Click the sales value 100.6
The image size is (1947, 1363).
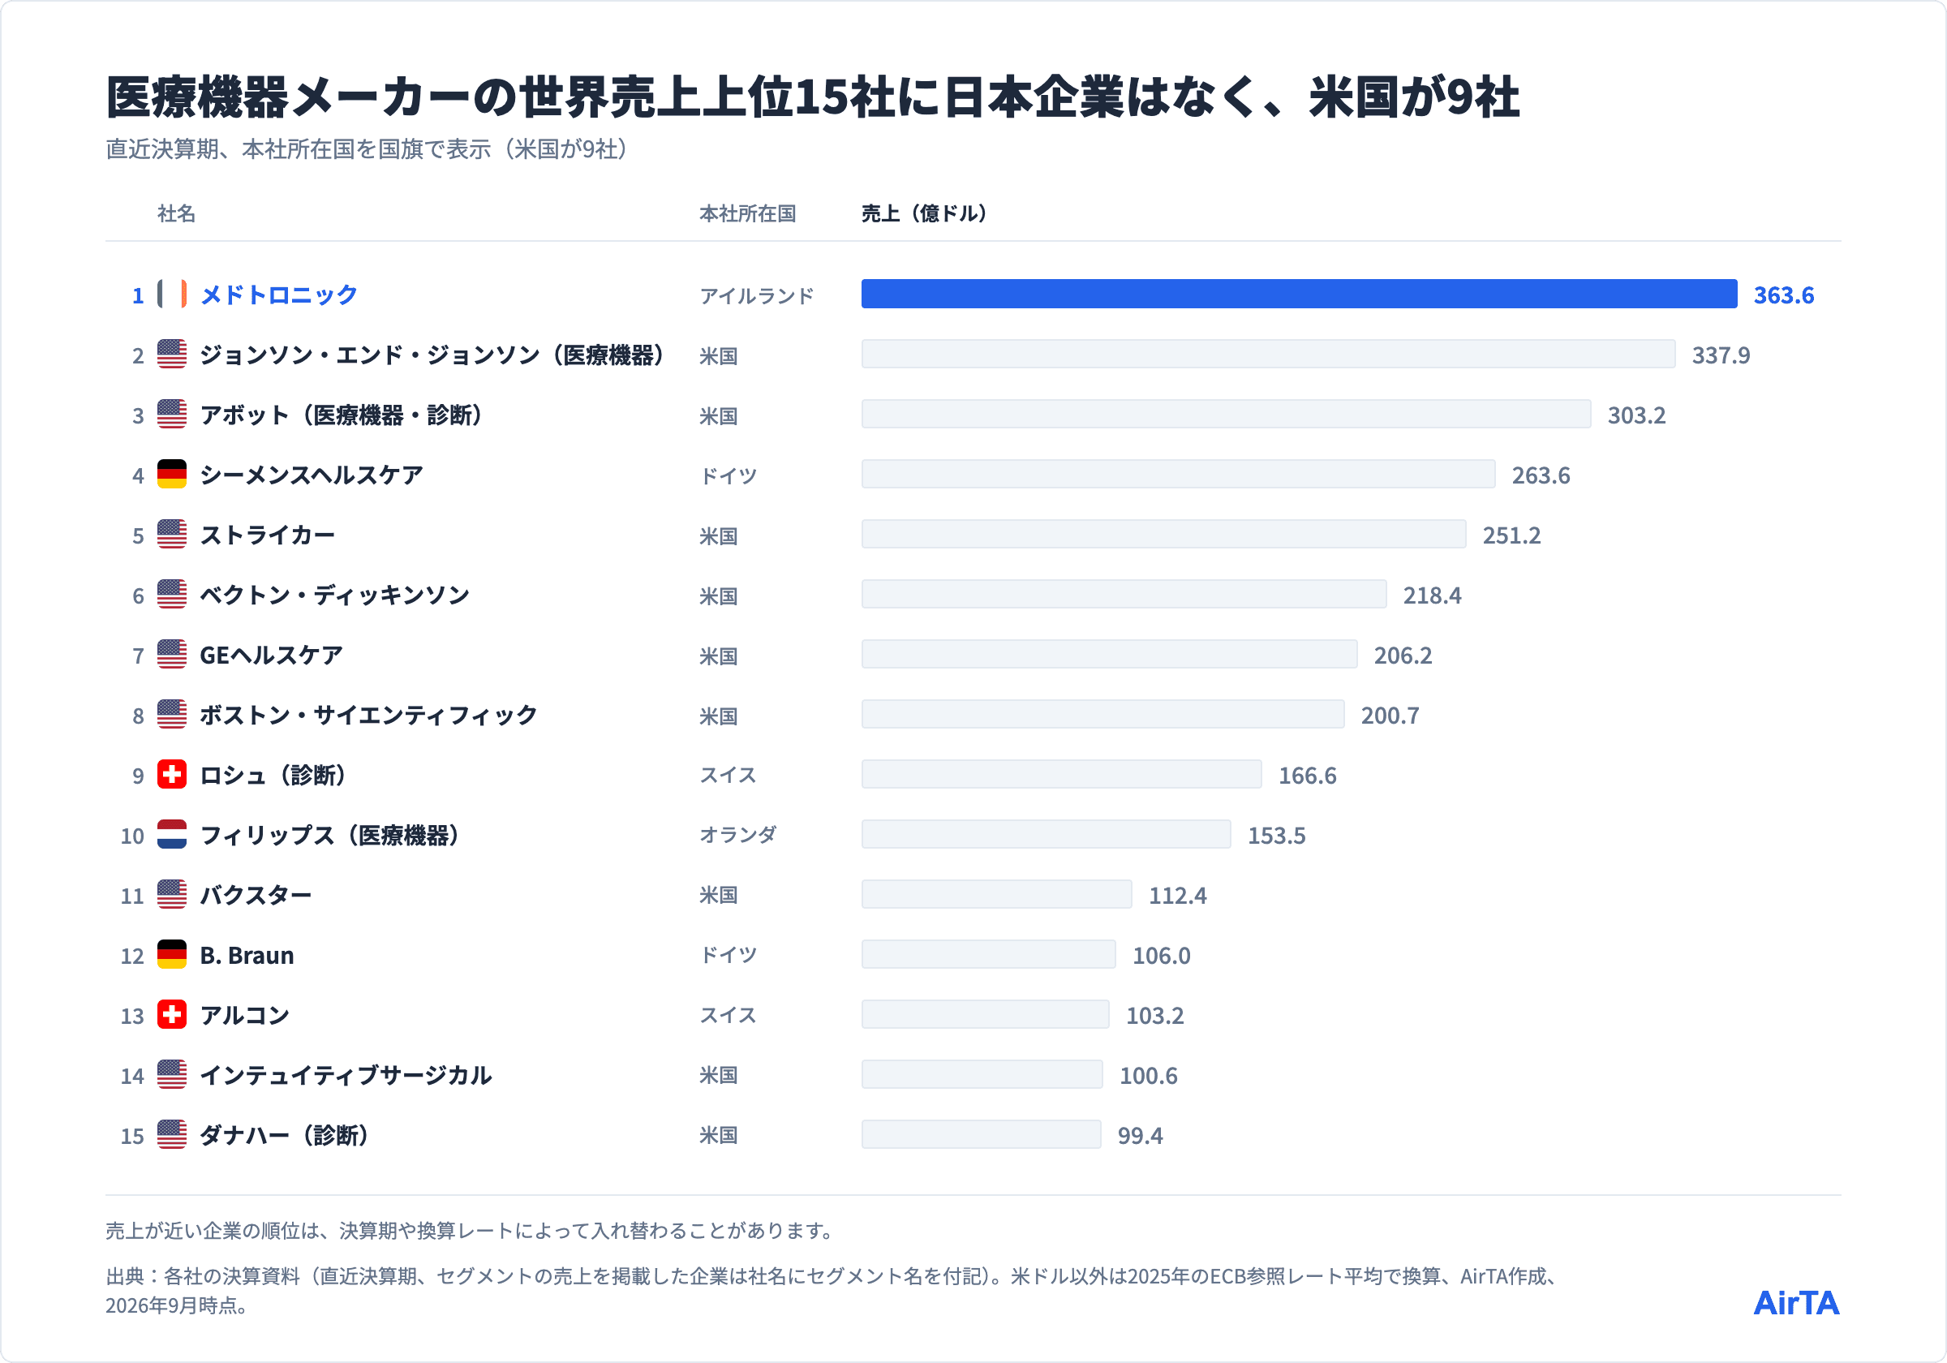coord(1148,1076)
